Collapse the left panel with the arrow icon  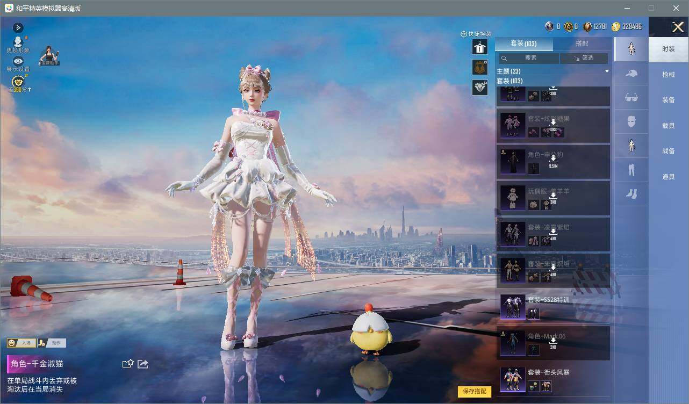pos(18,28)
